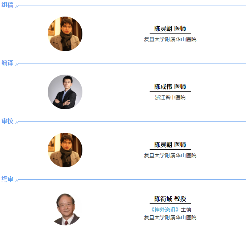Click the name 陈灵朝 医师 under 审校

(170, 145)
